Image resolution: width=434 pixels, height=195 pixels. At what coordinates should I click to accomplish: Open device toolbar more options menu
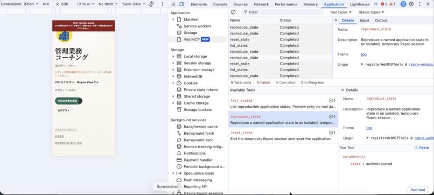162,4
